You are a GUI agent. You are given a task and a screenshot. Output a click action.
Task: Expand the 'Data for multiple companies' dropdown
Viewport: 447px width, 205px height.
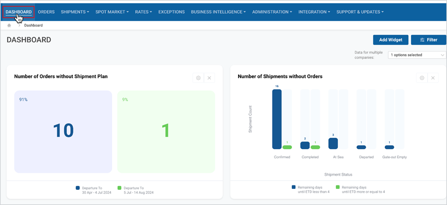click(417, 55)
